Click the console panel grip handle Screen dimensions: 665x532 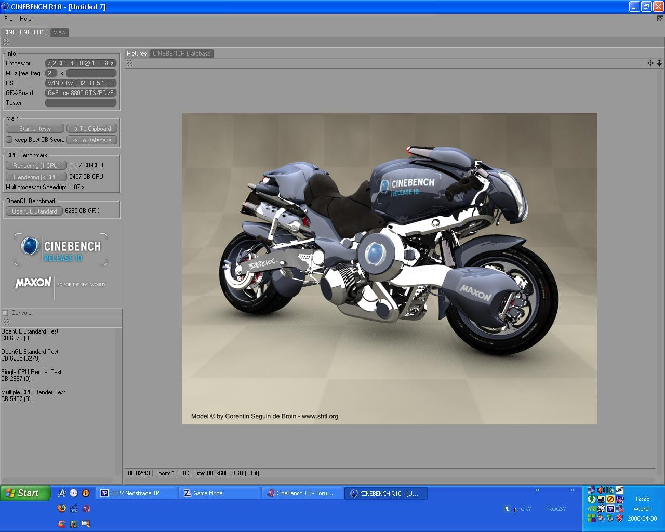6,322
